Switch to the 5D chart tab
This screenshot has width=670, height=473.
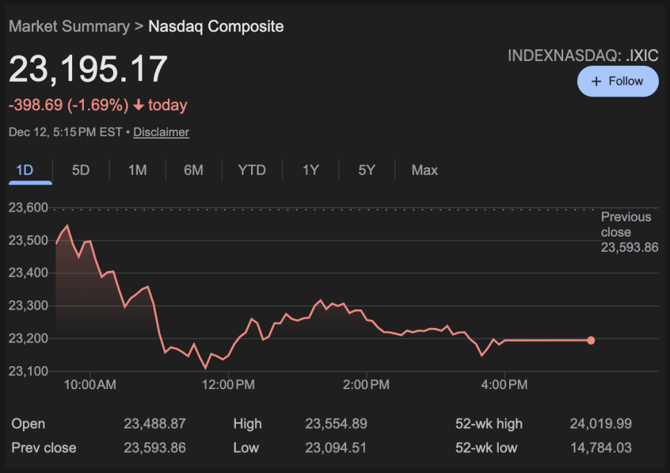tap(81, 170)
